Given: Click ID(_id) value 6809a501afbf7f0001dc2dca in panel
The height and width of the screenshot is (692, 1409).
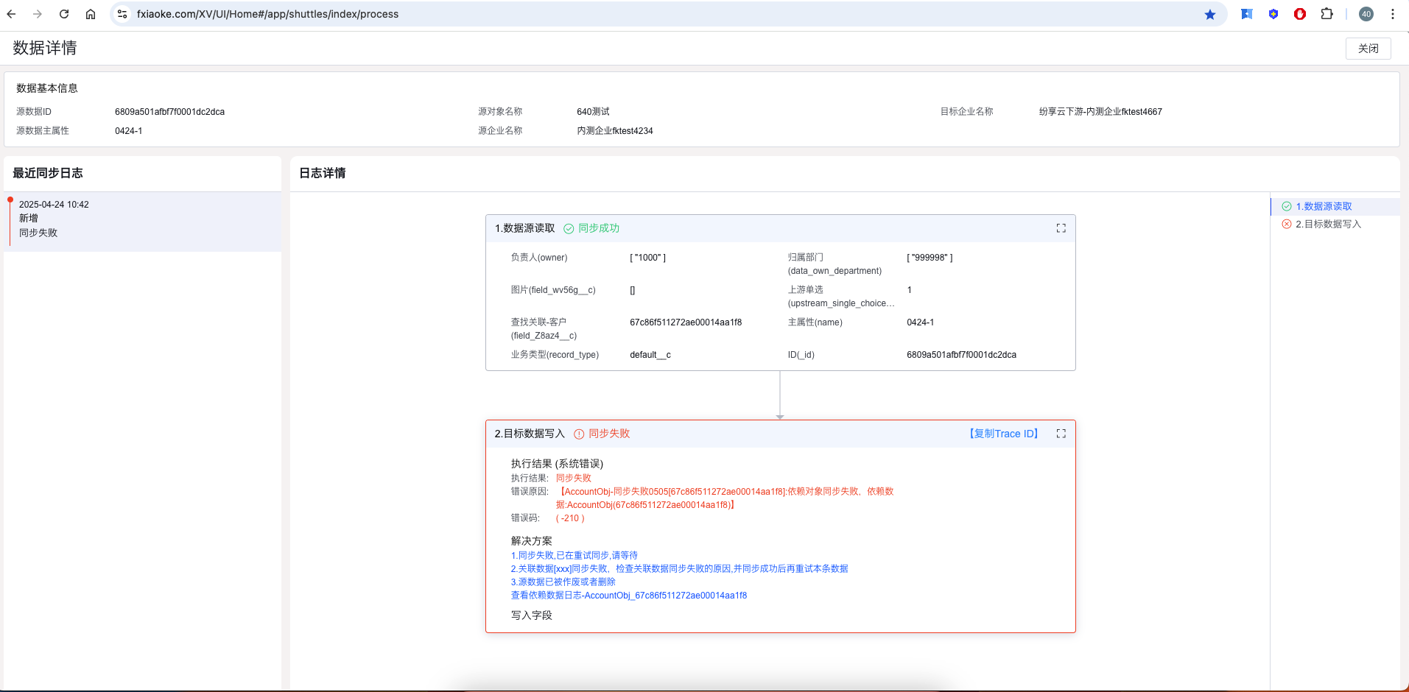Looking at the screenshot, I should [961, 355].
